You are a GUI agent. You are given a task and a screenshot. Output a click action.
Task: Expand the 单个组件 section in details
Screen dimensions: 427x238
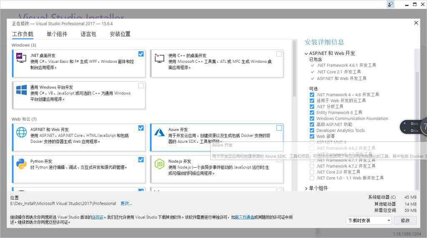click(x=306, y=188)
